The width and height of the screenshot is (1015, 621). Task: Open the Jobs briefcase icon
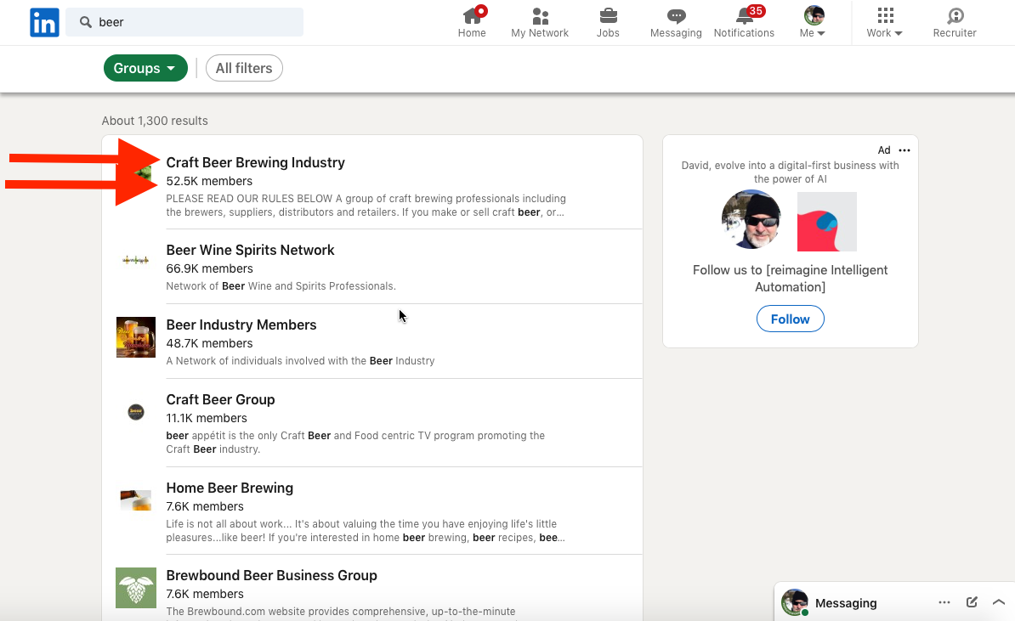[x=608, y=23]
